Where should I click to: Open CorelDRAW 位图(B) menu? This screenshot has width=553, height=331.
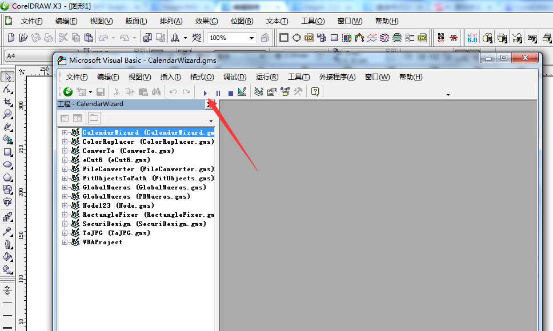point(242,21)
